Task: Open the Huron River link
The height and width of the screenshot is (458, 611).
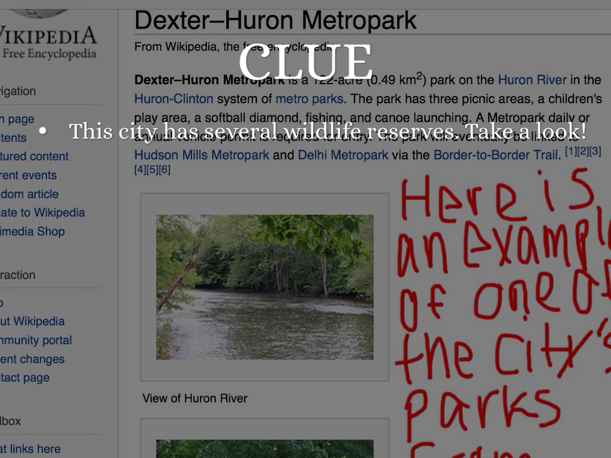Action: (x=532, y=80)
